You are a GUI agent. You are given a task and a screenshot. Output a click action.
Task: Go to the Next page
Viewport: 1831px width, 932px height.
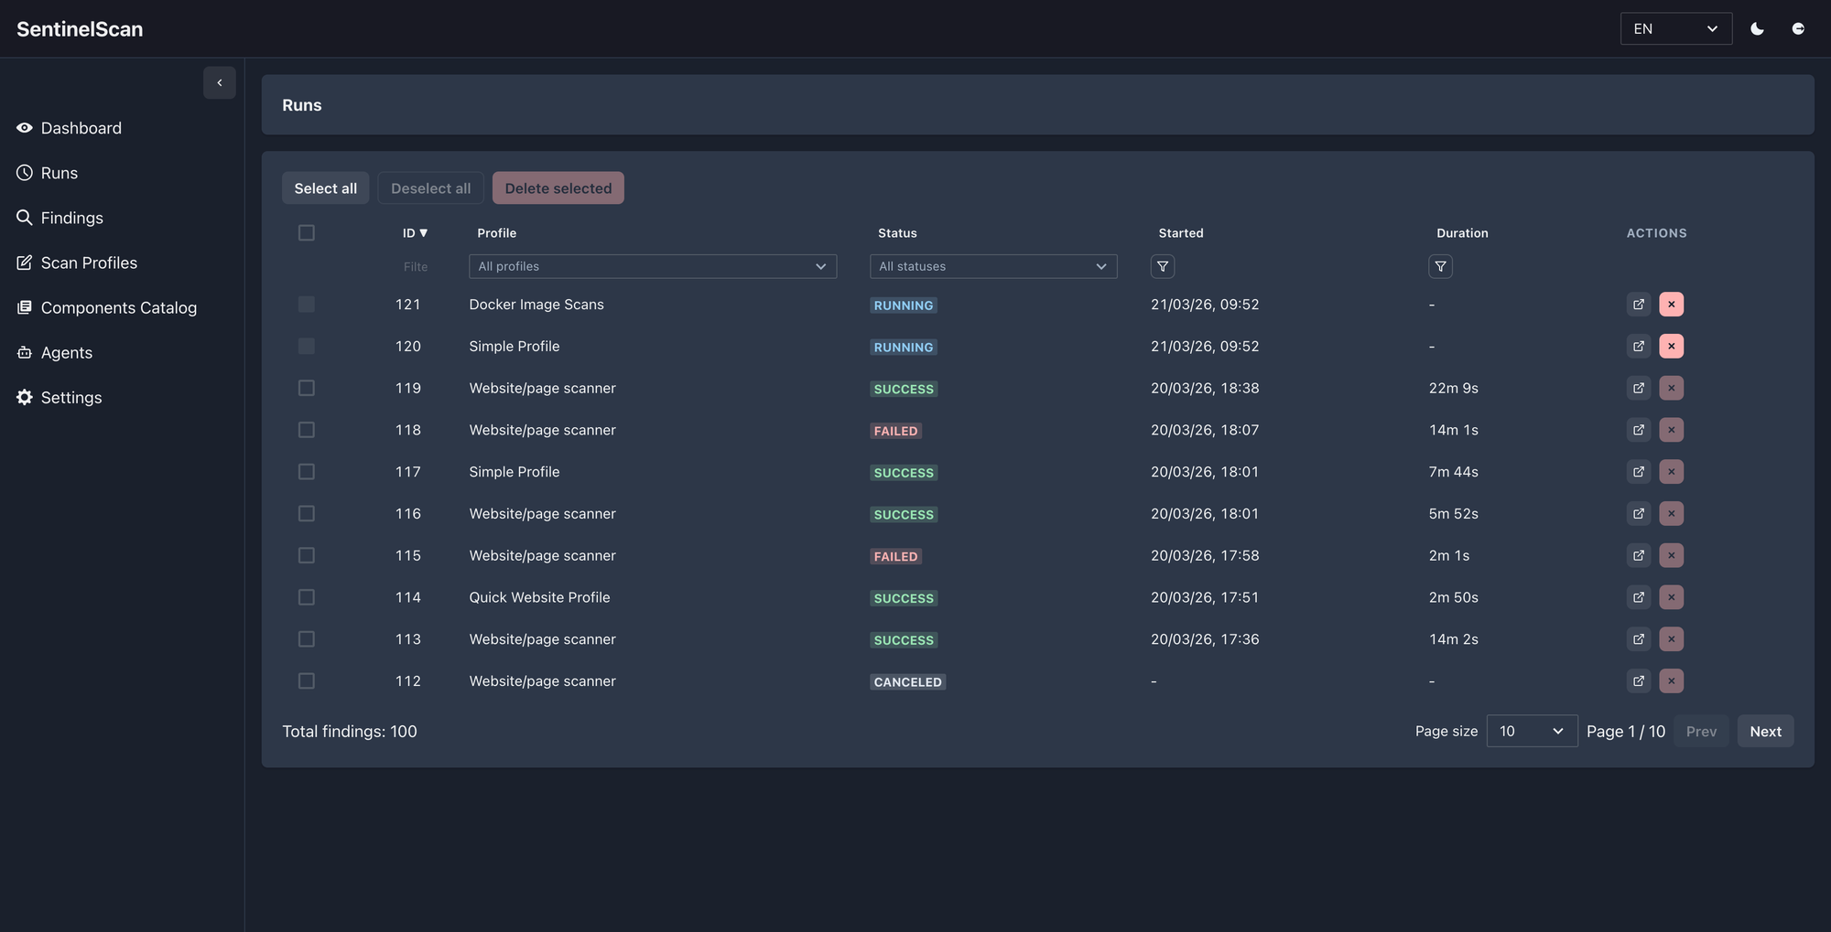tap(1764, 731)
